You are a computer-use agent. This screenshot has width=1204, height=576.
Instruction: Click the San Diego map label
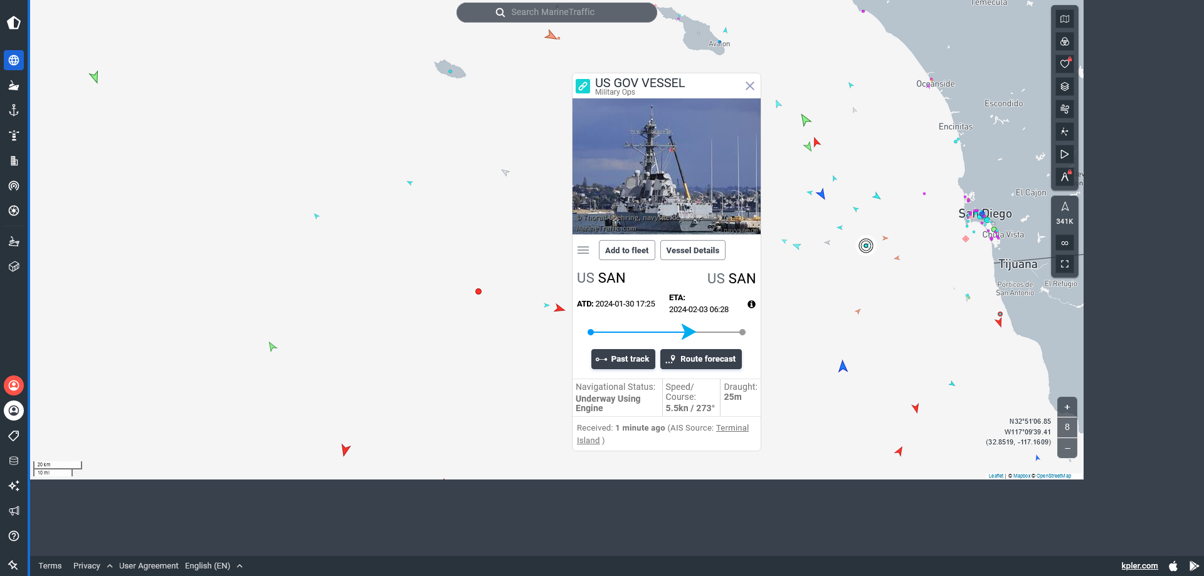tap(985, 214)
